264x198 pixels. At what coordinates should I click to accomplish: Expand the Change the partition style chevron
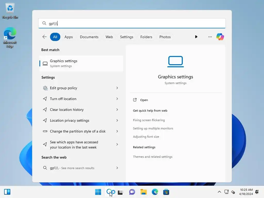tap(117, 131)
